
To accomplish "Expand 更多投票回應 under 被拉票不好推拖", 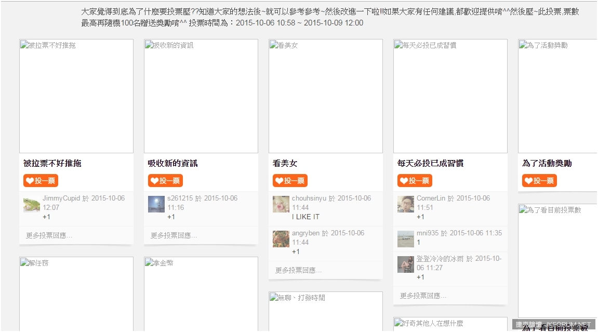I will coord(49,235).
